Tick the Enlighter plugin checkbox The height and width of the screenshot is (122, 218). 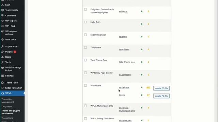(x=85, y=9)
